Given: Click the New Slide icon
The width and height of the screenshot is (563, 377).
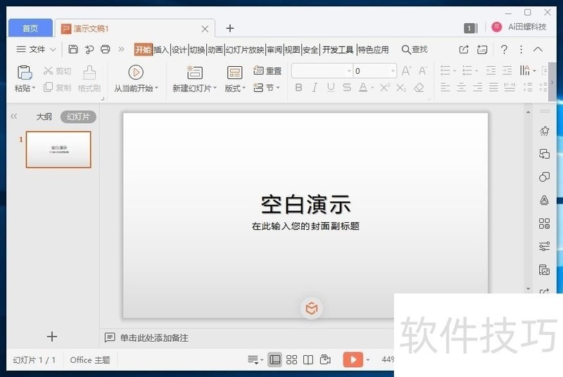Looking at the screenshot, I should pos(194,72).
